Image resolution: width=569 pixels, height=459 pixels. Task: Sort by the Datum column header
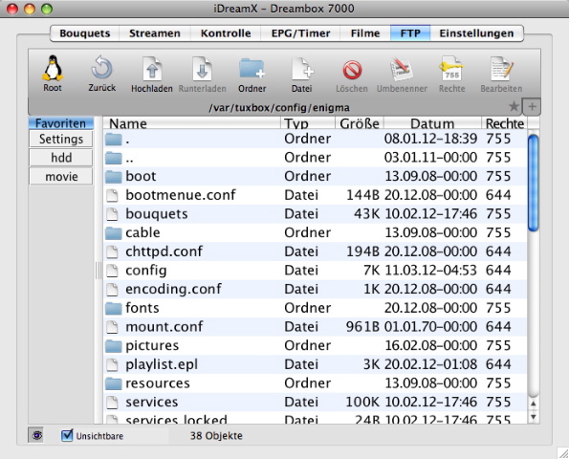pyautogui.click(x=432, y=123)
